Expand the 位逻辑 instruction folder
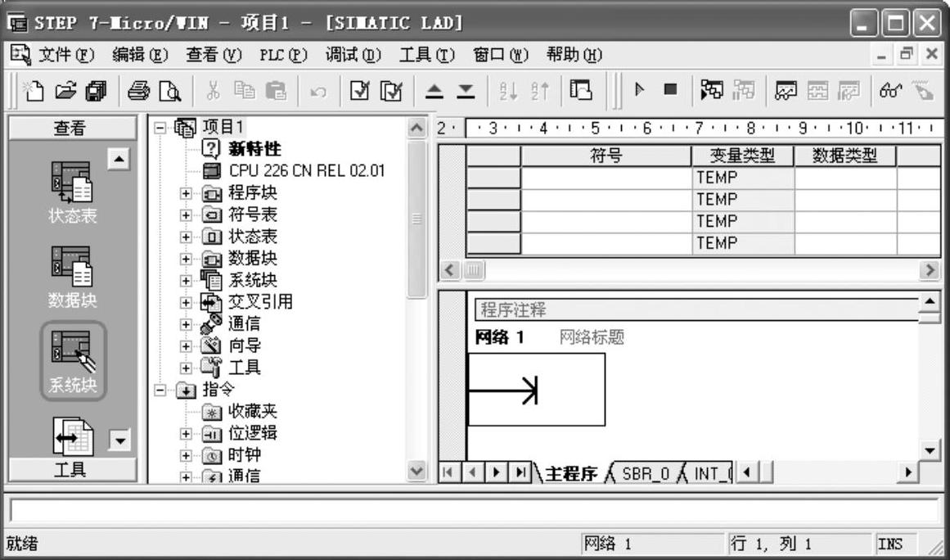The image size is (950, 560). click(x=186, y=434)
